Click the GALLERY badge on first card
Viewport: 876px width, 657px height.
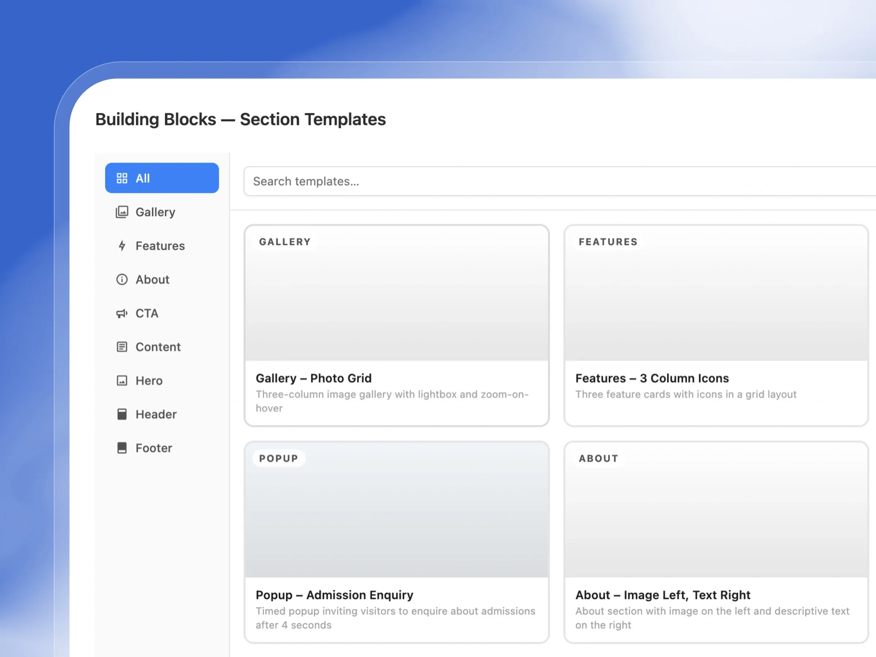[285, 242]
